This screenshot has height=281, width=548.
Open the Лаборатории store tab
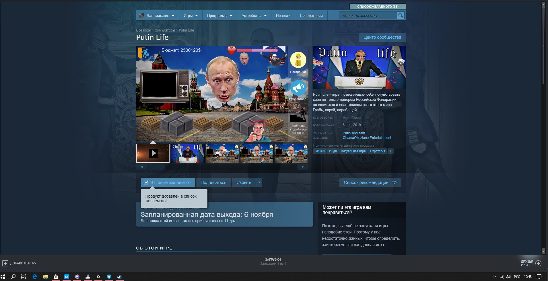tap(311, 15)
